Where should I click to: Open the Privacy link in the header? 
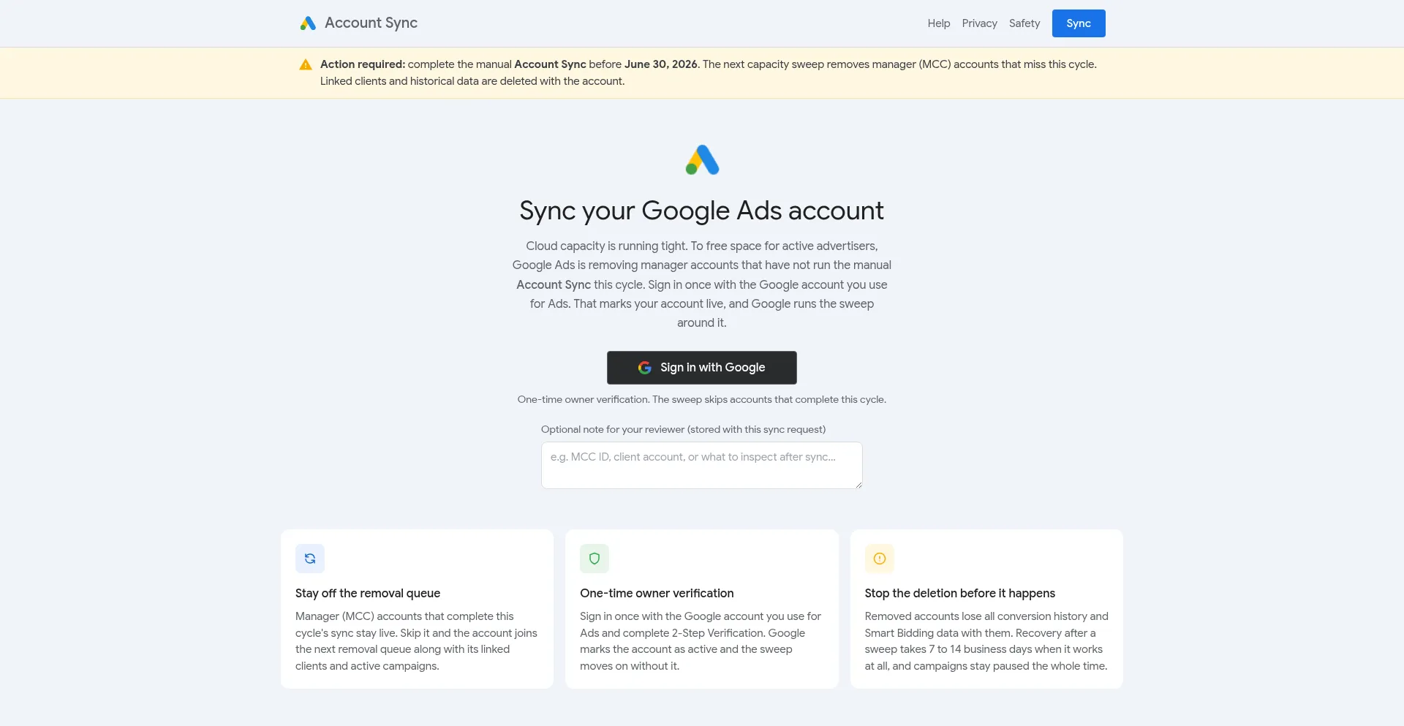979,23
